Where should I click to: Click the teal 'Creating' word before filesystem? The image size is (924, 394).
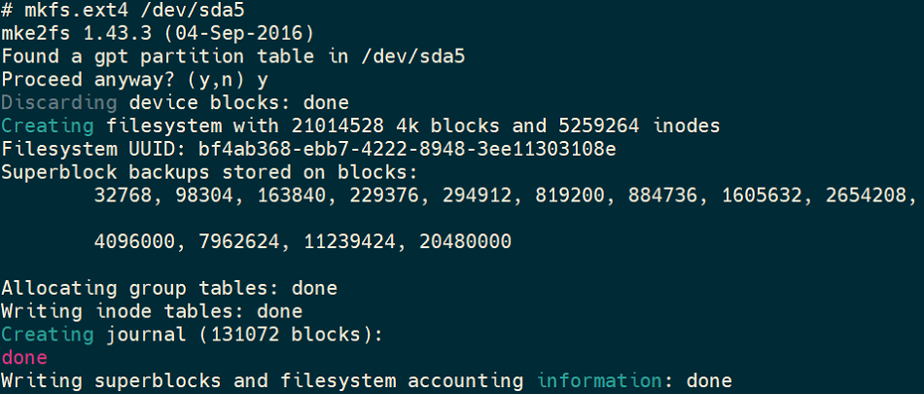47,126
